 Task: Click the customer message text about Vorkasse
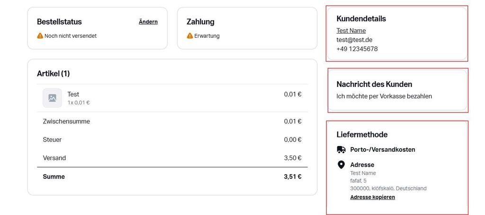click(x=384, y=96)
